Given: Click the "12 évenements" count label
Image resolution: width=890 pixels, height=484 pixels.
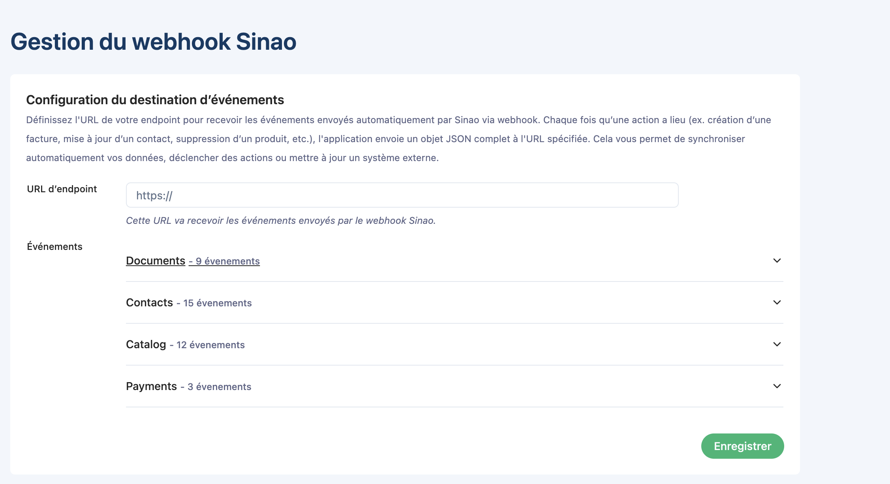Looking at the screenshot, I should point(210,345).
